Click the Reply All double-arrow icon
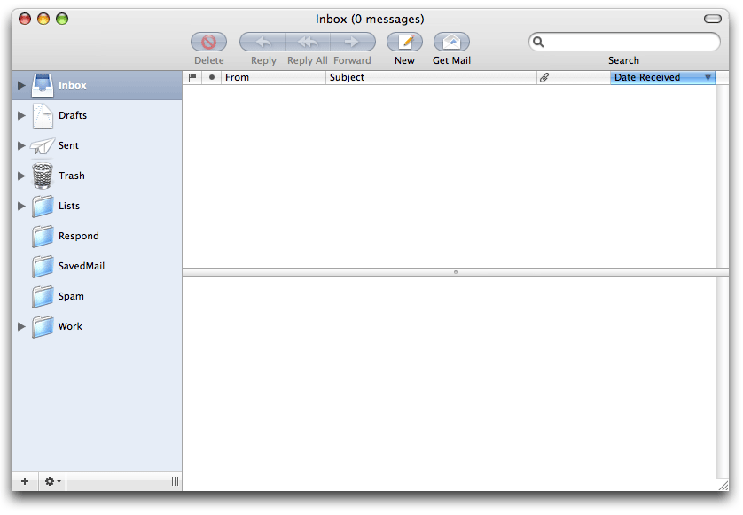The width and height of the screenshot is (743, 515). 308,42
